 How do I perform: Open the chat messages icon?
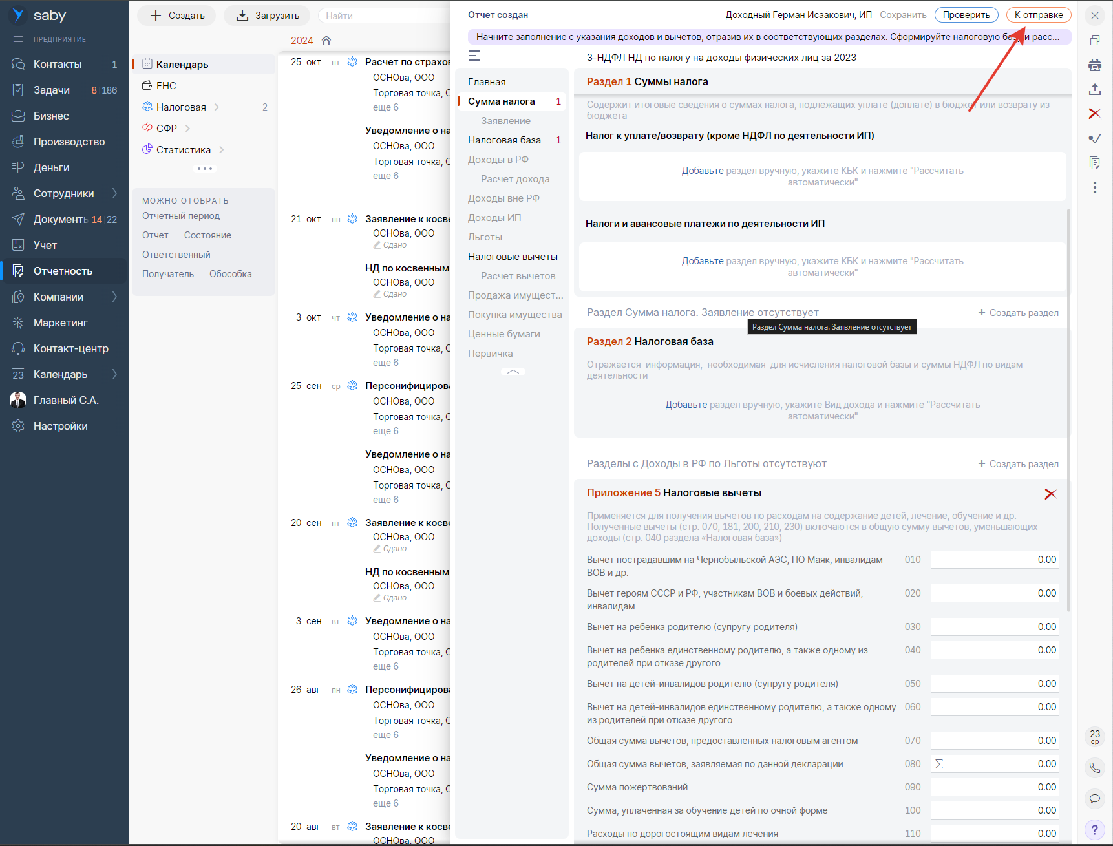pyautogui.click(x=1094, y=799)
